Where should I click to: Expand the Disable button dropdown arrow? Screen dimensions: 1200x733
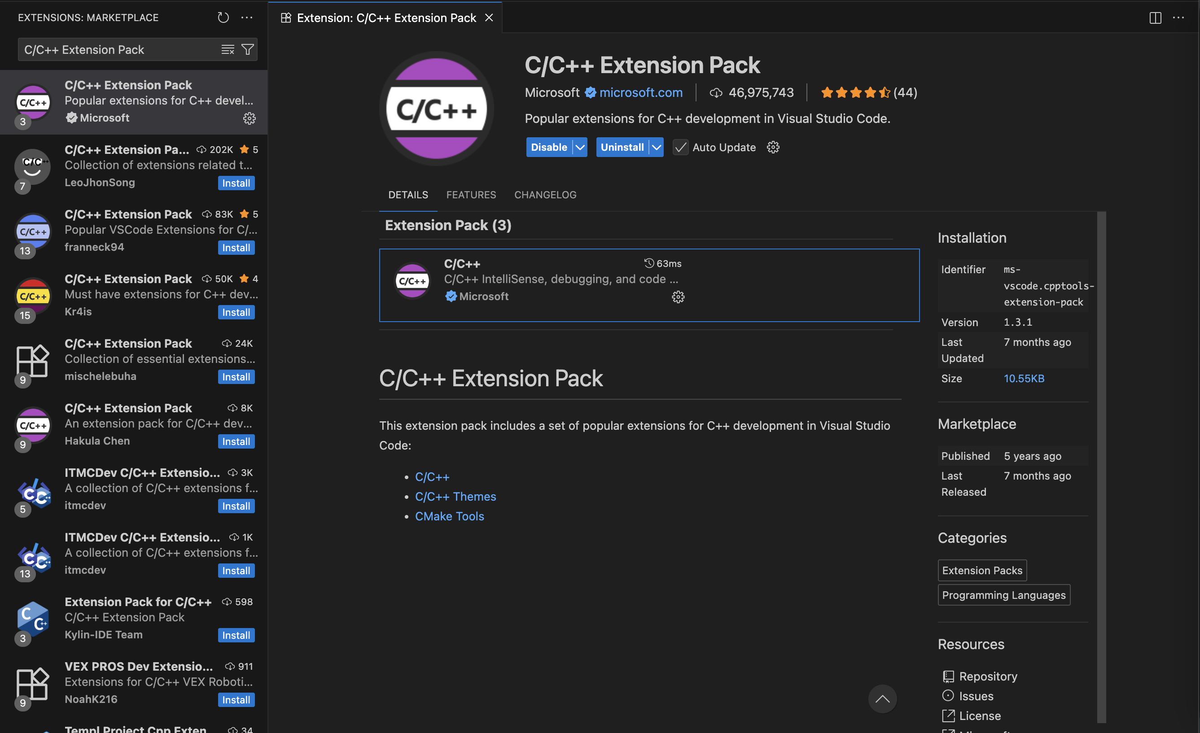click(x=580, y=148)
